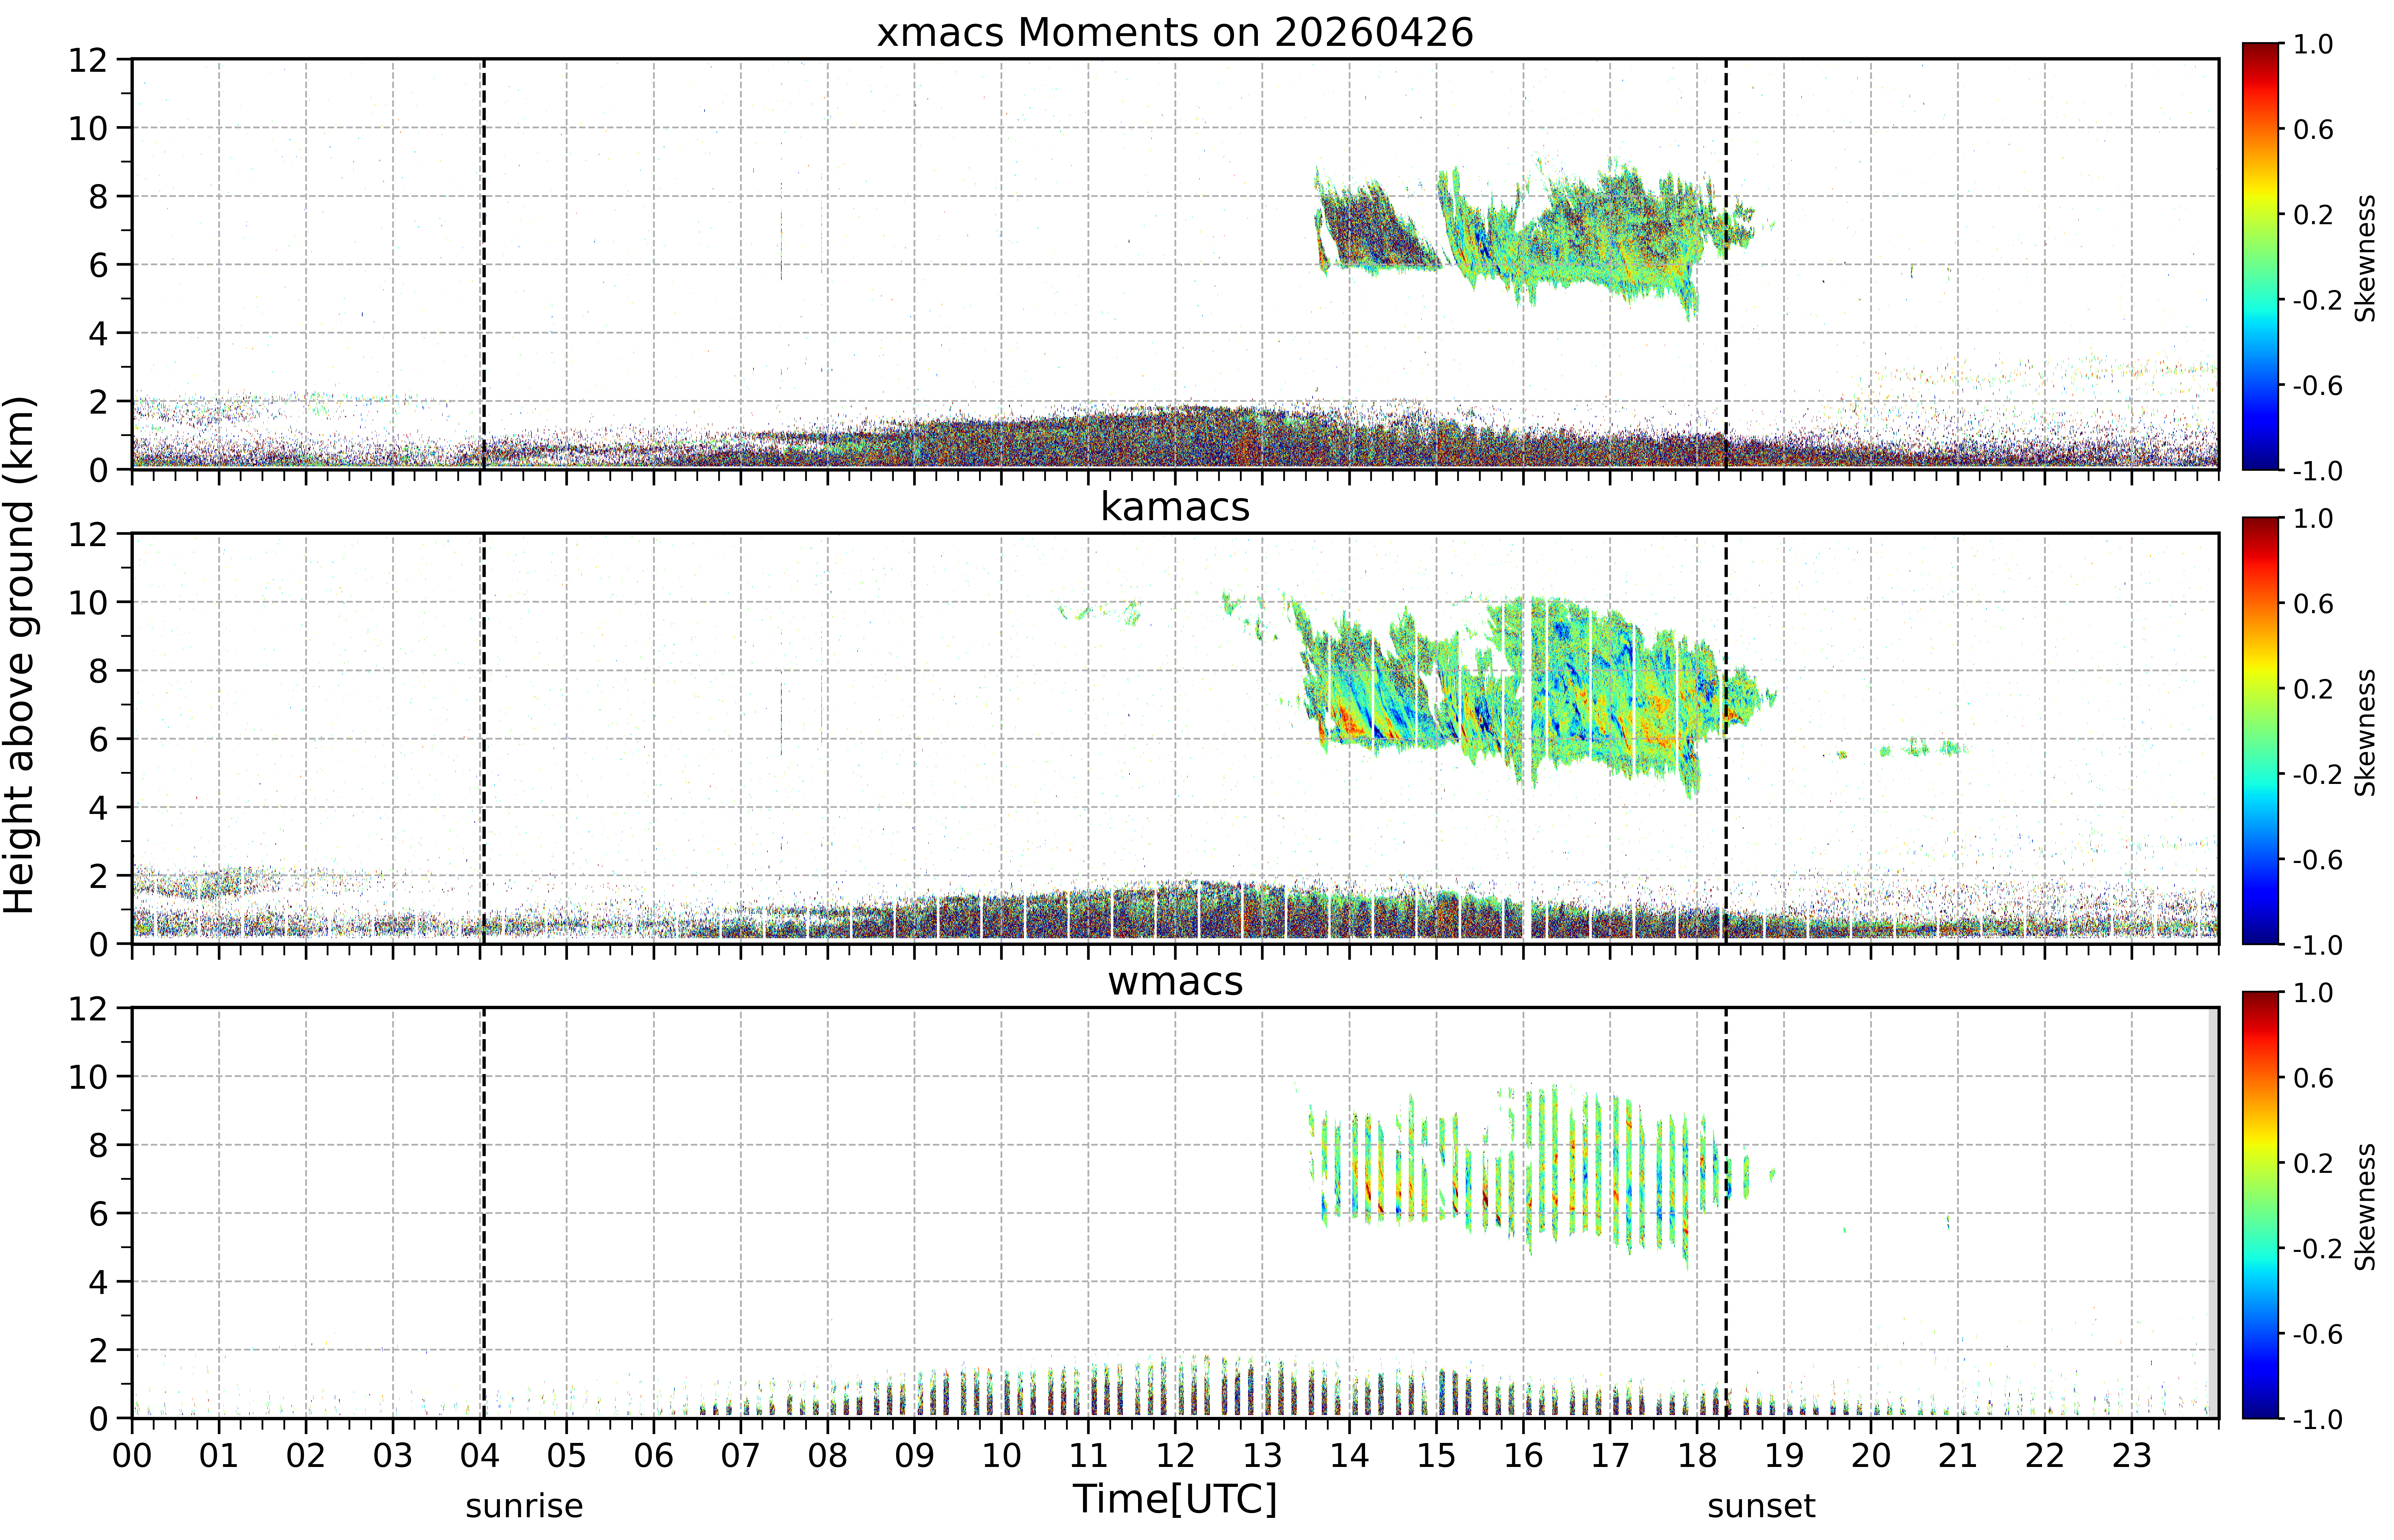Click the '1.0' value on xmacs colorbar
This screenshot has height=1540, width=2394.
coord(2313,44)
